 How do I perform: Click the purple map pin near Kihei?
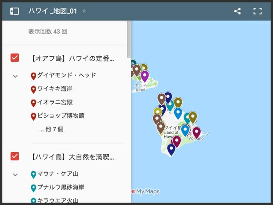(x=145, y=76)
